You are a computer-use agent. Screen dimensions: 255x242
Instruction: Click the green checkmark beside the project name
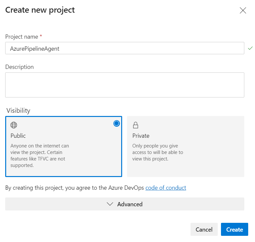(250, 48)
